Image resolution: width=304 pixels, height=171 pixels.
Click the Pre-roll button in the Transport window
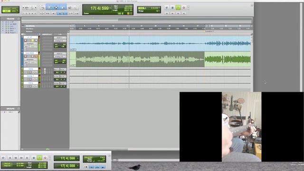pos(7,163)
